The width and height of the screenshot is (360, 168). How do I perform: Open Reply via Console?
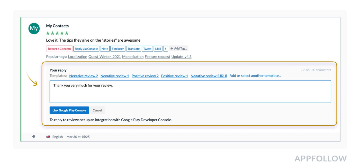[x=86, y=49]
